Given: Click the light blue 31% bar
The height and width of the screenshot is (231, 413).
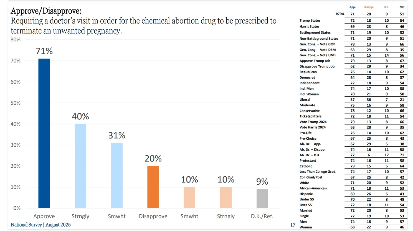Looking at the screenshot, I should click(x=117, y=175).
